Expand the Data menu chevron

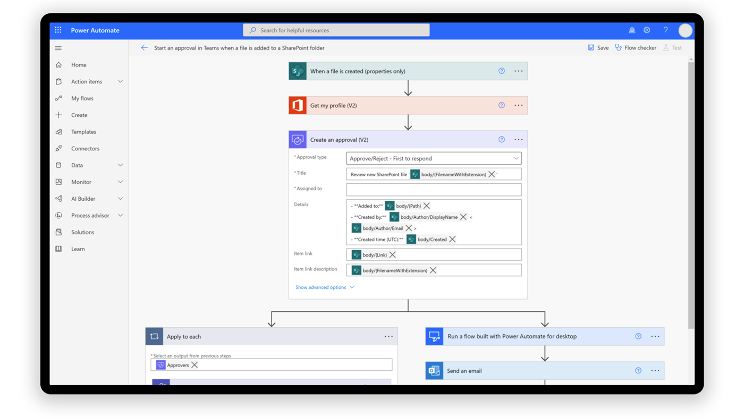tap(120, 165)
